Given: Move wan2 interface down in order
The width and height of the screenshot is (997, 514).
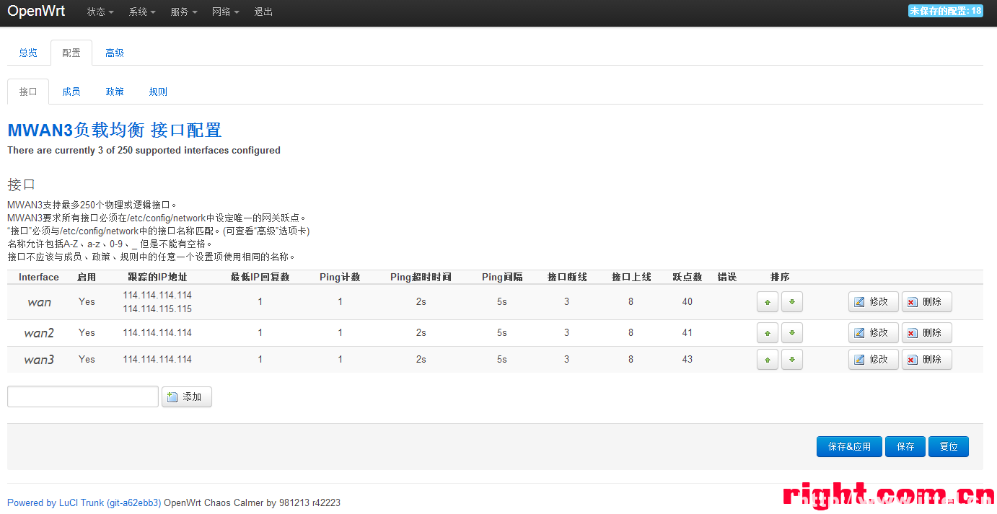Looking at the screenshot, I should [791, 333].
